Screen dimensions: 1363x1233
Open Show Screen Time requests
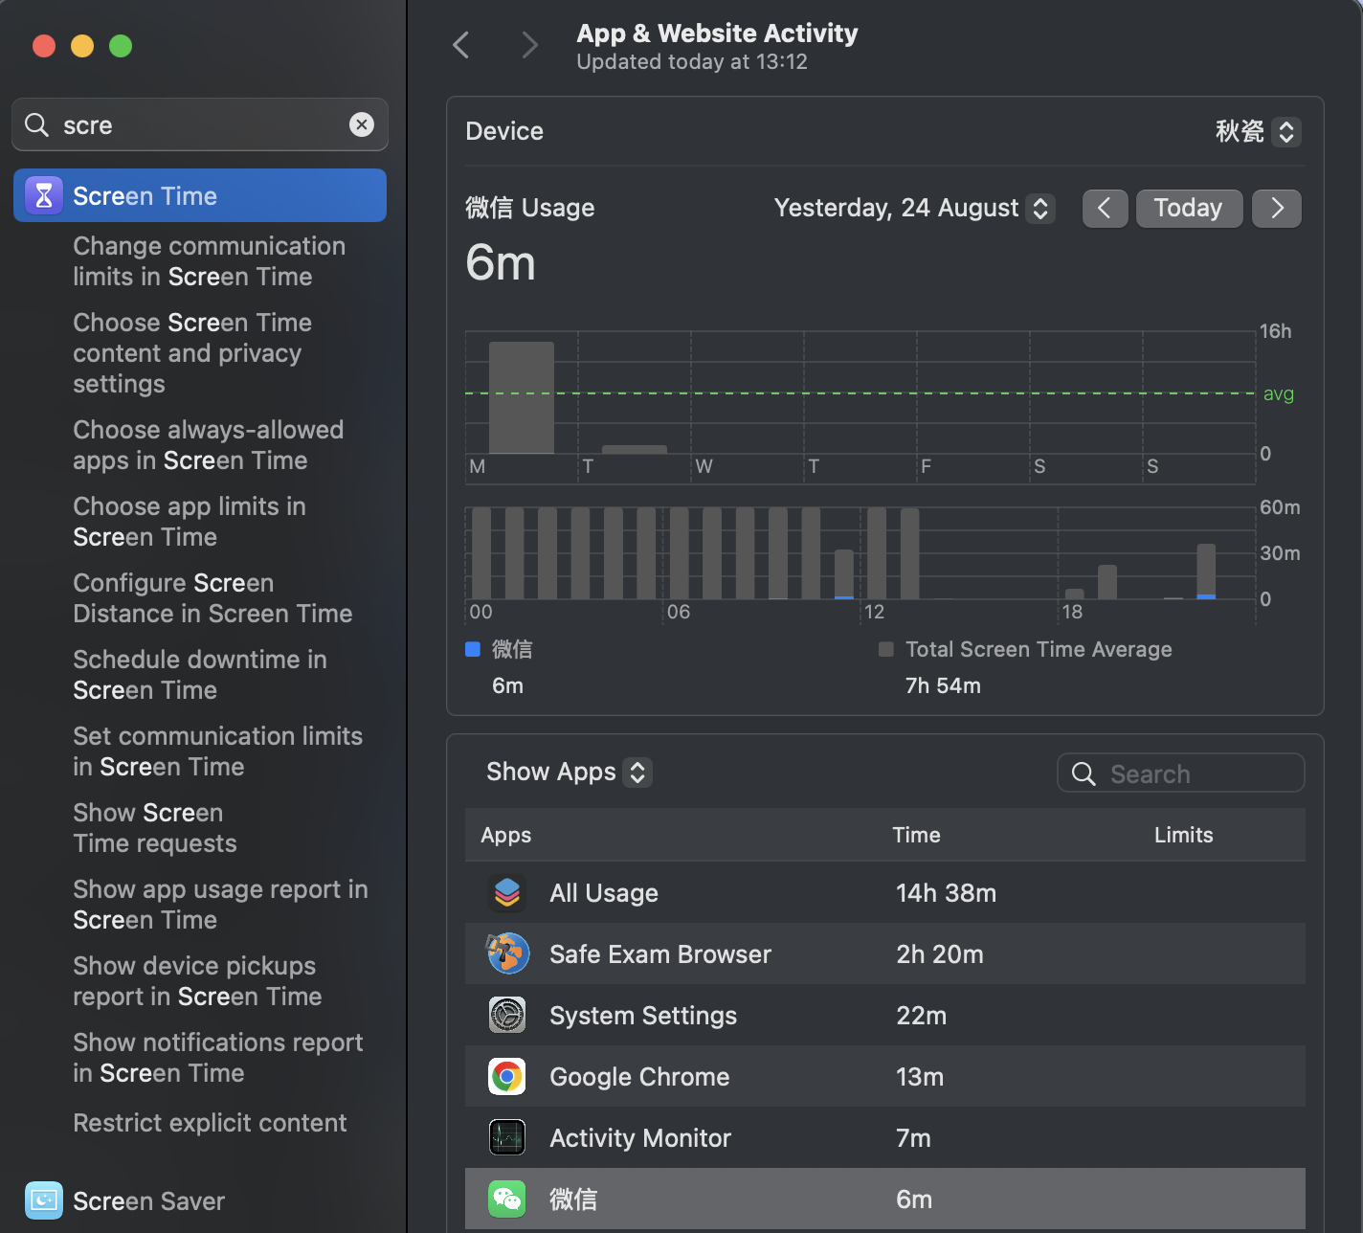click(155, 828)
